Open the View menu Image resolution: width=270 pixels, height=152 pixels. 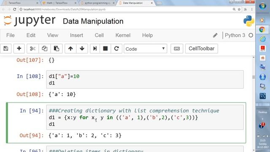(x=52, y=35)
